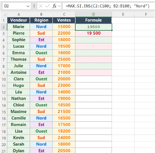
Task: Select the cell containing Chloé
Action: tap(18, 105)
